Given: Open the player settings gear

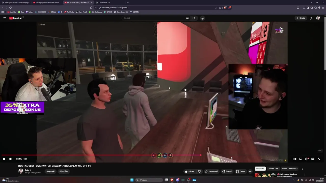Looking at the screenshot, I should pos(307,159).
